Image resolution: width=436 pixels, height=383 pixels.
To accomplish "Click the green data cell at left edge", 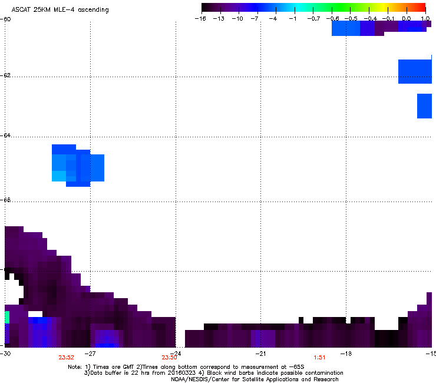I will (x=7, y=318).
